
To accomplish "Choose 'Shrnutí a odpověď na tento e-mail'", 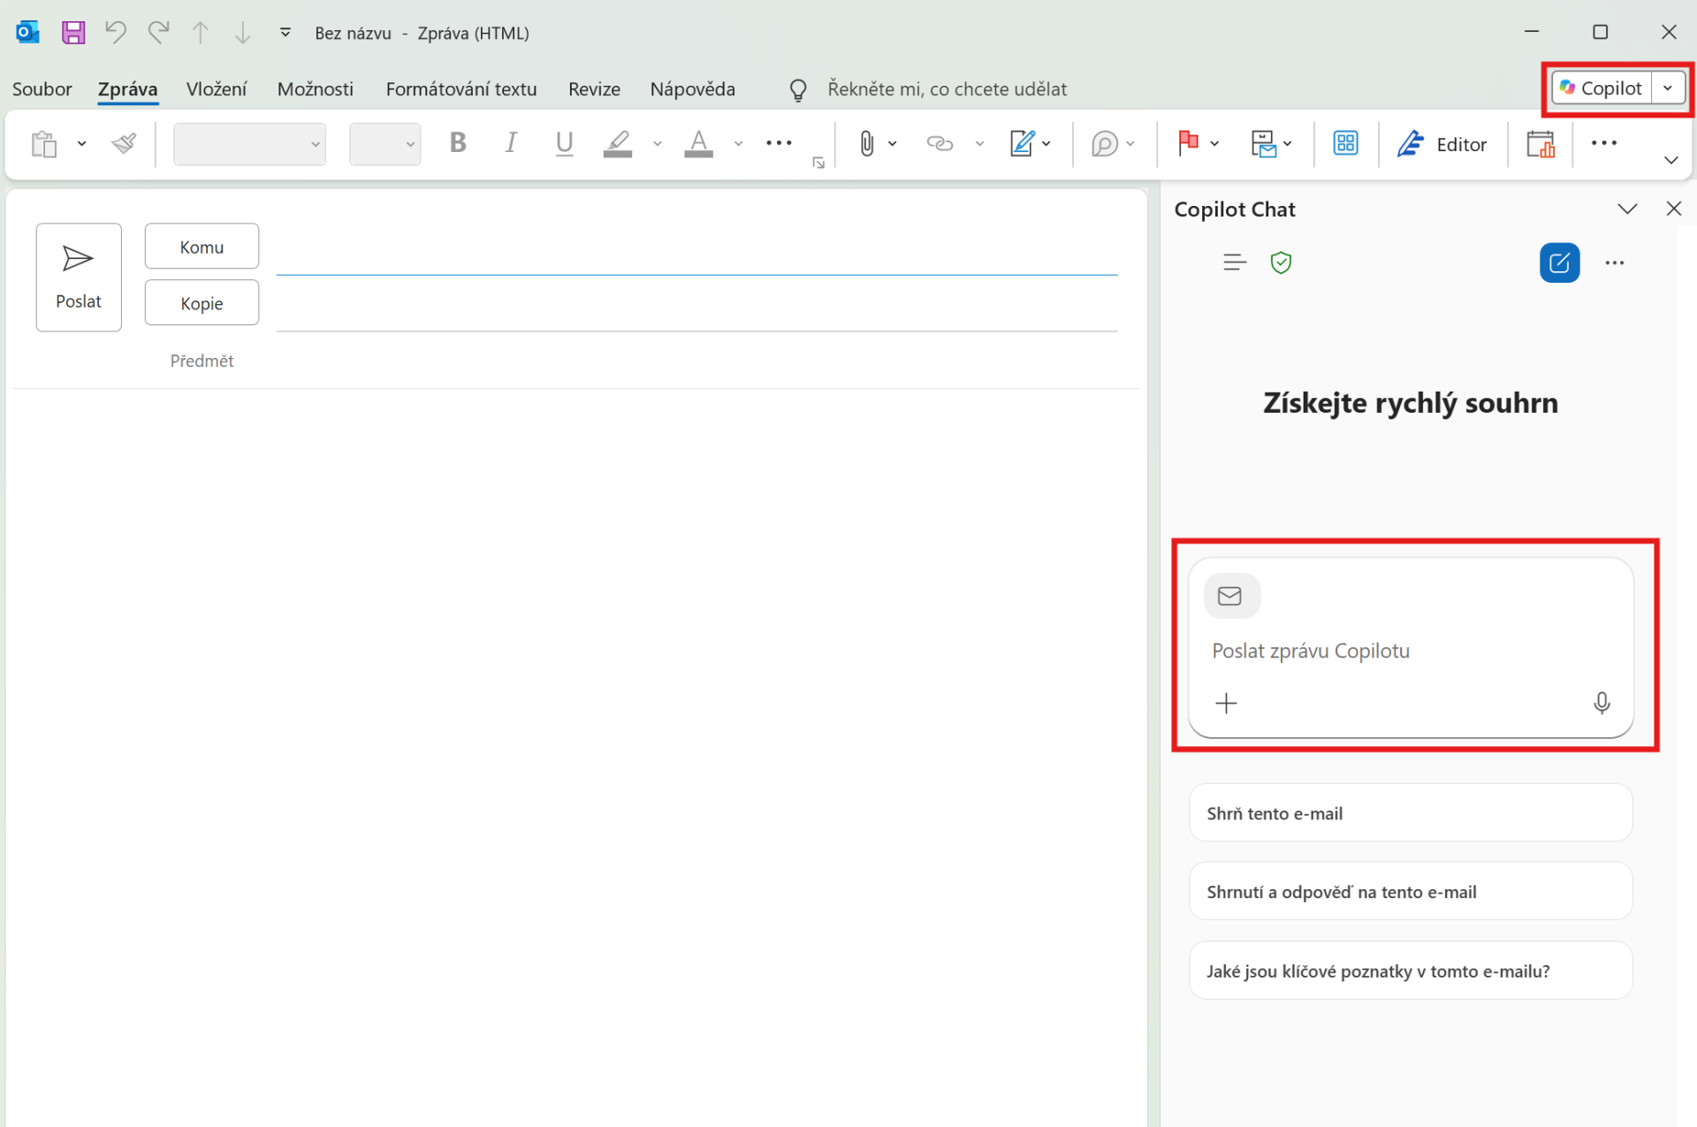I will tap(1410, 892).
